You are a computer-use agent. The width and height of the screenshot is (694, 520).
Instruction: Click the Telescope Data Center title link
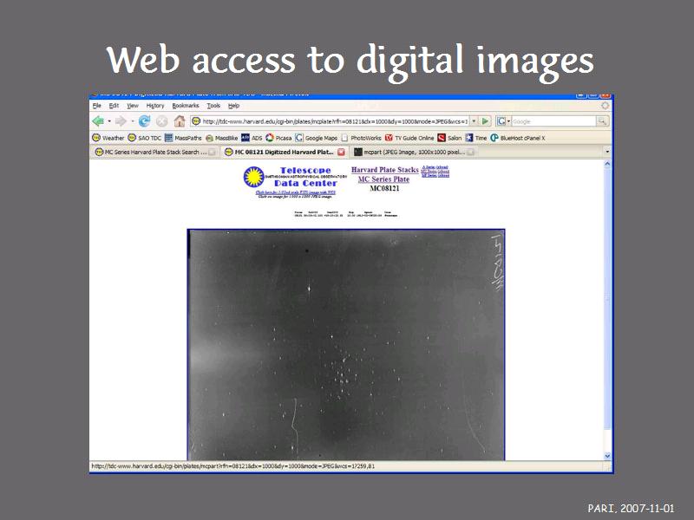tap(305, 177)
